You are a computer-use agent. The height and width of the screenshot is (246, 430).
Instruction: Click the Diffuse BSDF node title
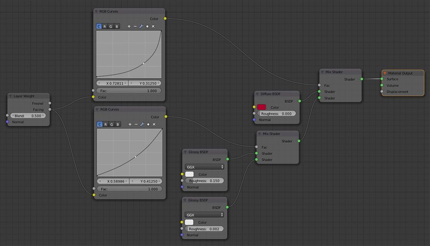pyautogui.click(x=271, y=94)
